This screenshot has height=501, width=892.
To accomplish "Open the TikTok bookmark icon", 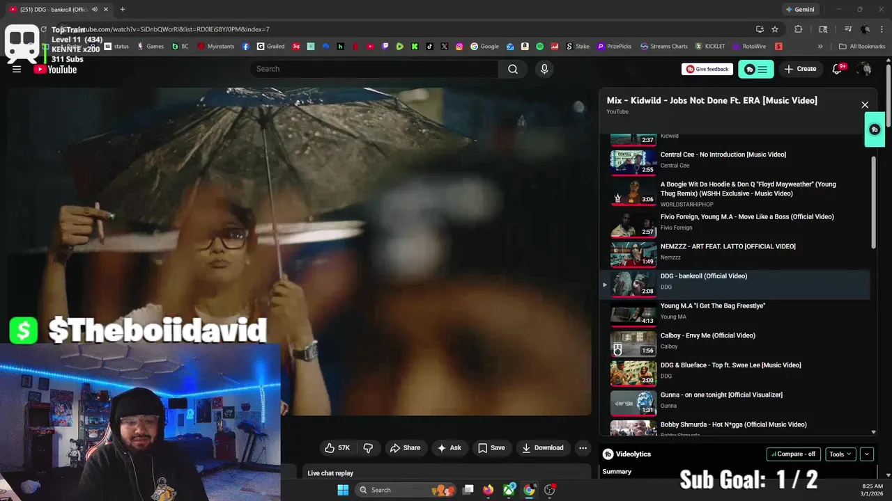I will (x=429, y=47).
